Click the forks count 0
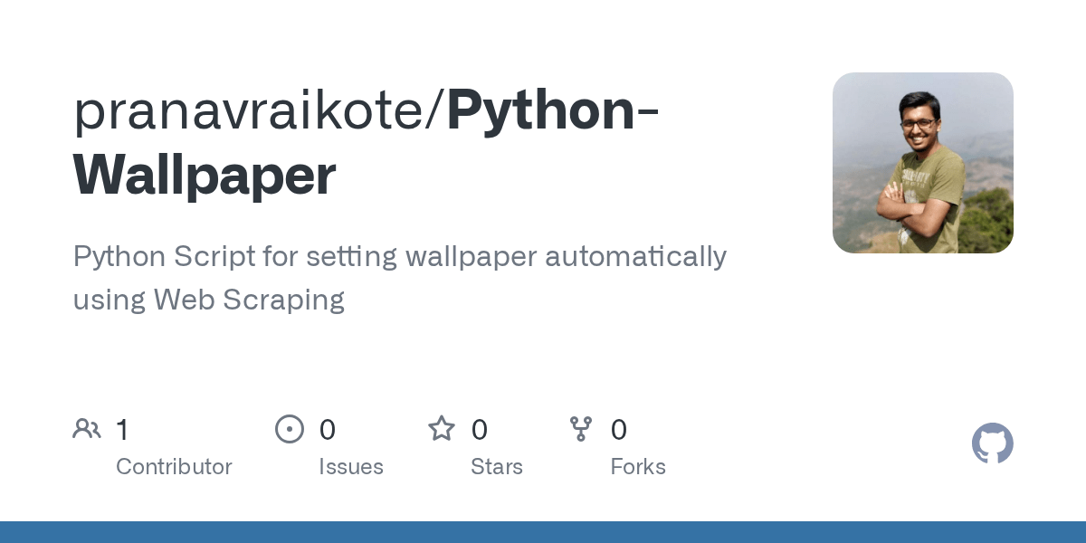1086x543 pixels. click(619, 430)
